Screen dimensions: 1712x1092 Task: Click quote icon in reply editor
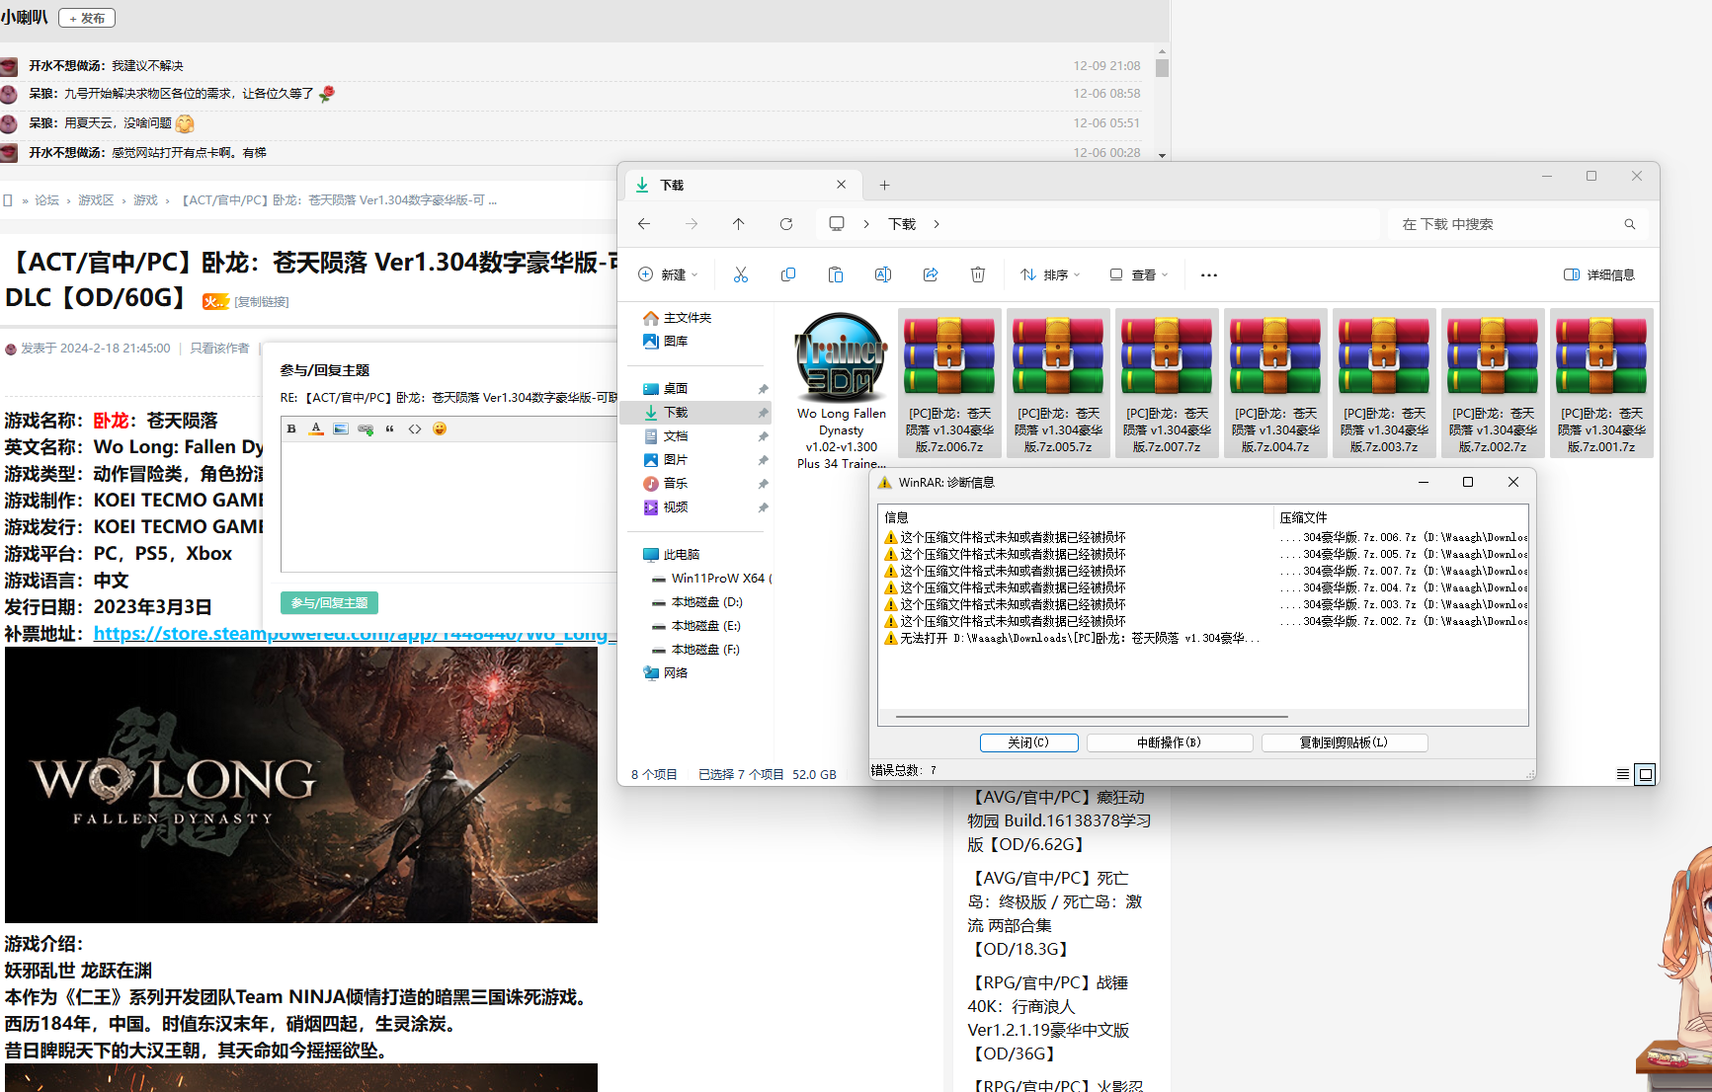390,429
